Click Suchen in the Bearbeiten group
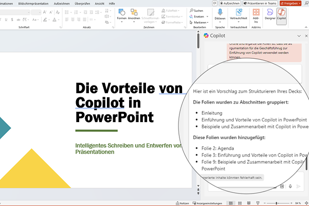 (x=196, y=10)
